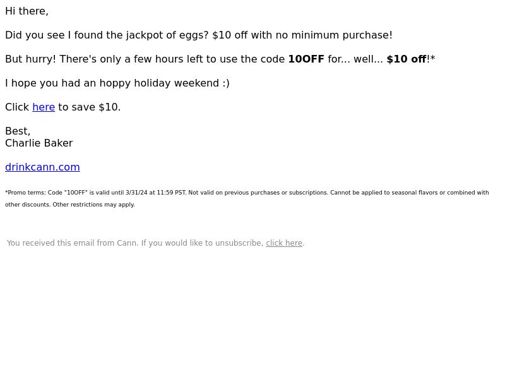Click the "Best," sign-off line

(x=18, y=131)
